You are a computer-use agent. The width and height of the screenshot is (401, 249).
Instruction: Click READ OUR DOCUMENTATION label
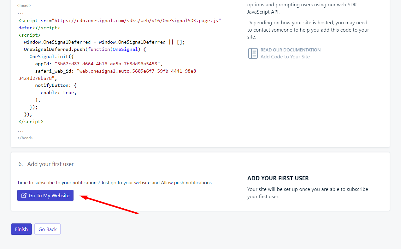pyautogui.click(x=291, y=50)
